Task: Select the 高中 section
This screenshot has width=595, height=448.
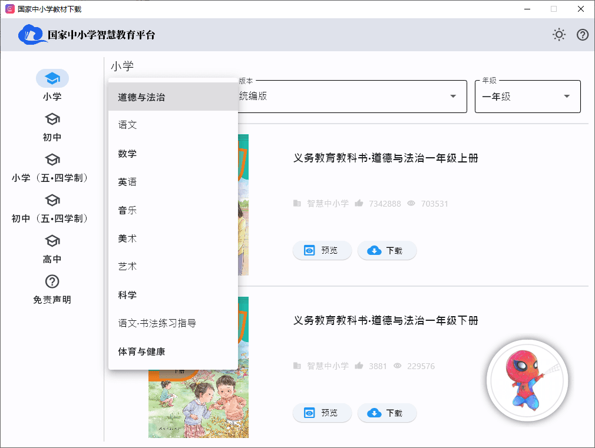Action: click(52, 248)
